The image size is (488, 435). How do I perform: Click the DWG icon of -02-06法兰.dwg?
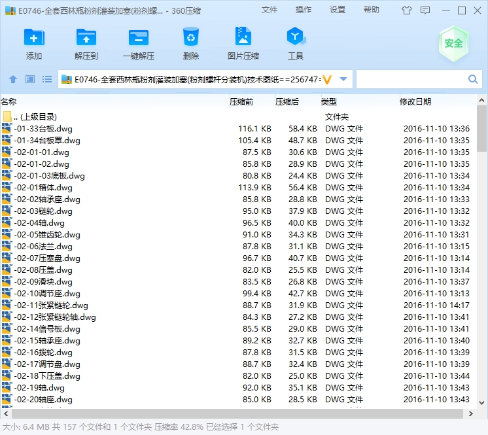[7, 247]
